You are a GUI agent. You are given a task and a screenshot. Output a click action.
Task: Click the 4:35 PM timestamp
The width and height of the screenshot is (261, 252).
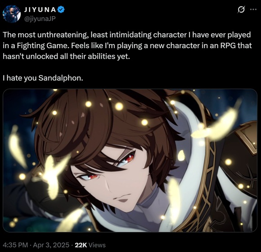point(15,245)
